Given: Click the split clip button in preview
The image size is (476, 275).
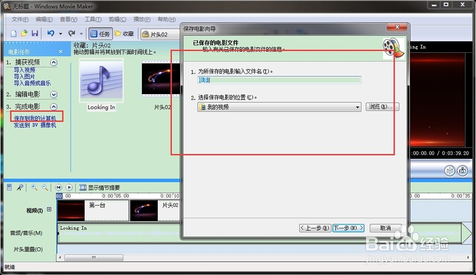Looking at the screenshot, I should tap(450, 171).
